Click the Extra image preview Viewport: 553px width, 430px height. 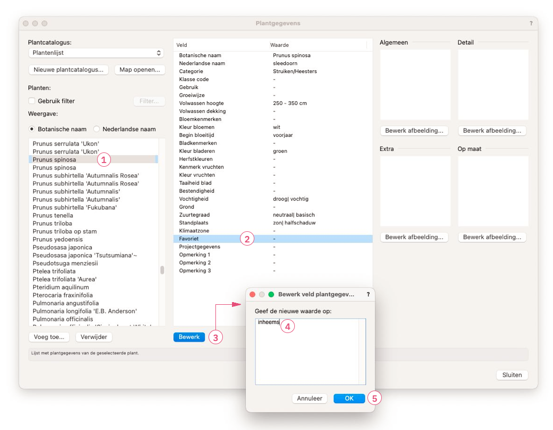click(415, 191)
